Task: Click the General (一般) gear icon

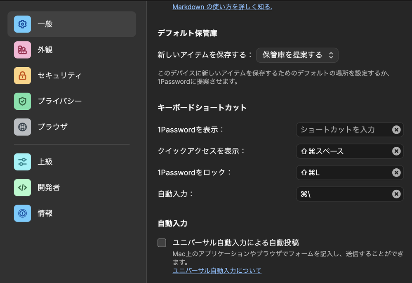Action: point(22,24)
